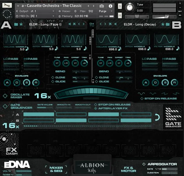
Task: Select sine oscillator mixer waveform
Action: click(141, 93)
